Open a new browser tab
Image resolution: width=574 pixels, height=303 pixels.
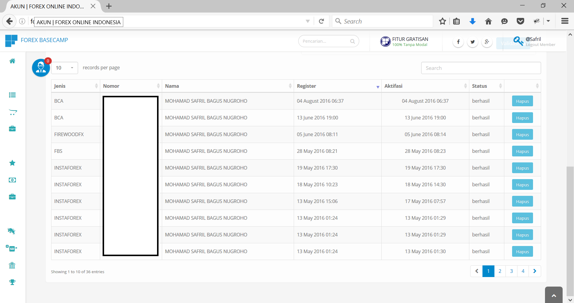(x=109, y=6)
